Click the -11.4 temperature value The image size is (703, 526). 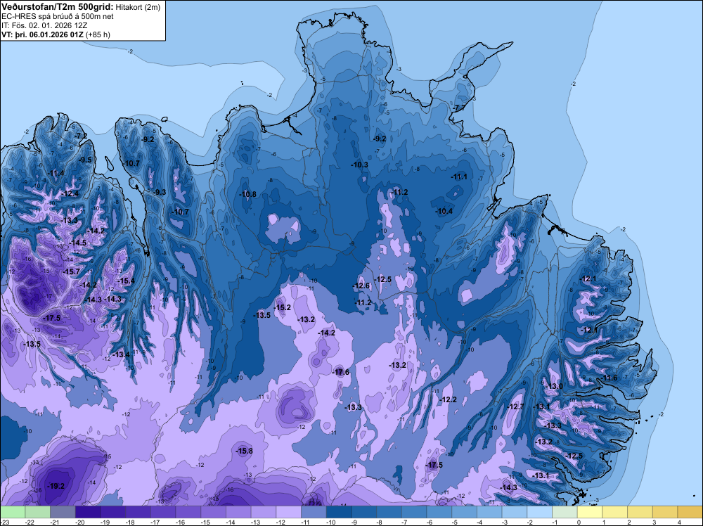(56, 174)
